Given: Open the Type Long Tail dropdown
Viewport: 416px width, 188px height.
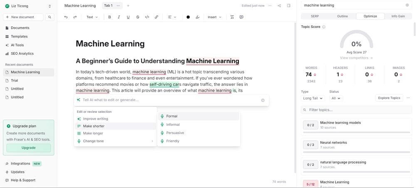Looking at the screenshot, I should tap(313, 98).
